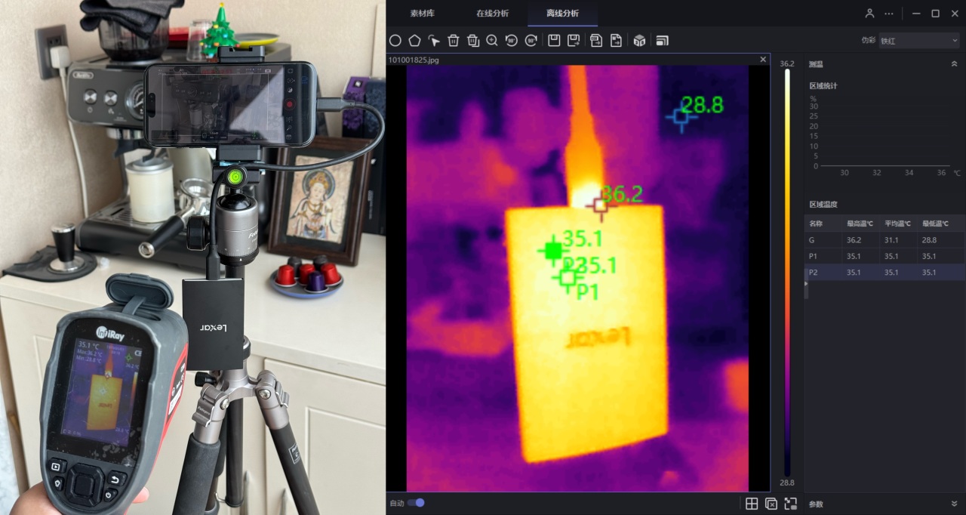Click the temperature color scale bar
This screenshot has height=515, width=966.
click(787, 273)
